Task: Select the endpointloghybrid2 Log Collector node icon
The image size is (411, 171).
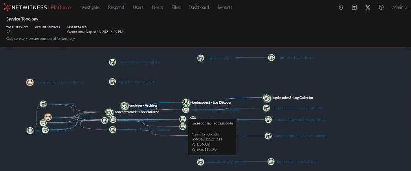Action: [x=268, y=136]
